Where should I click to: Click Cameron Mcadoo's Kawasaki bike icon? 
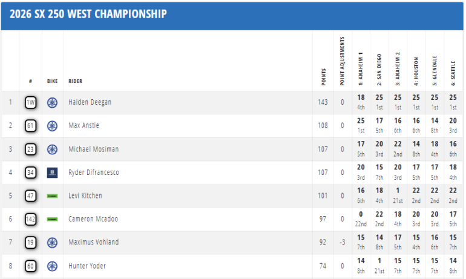tap(53, 219)
